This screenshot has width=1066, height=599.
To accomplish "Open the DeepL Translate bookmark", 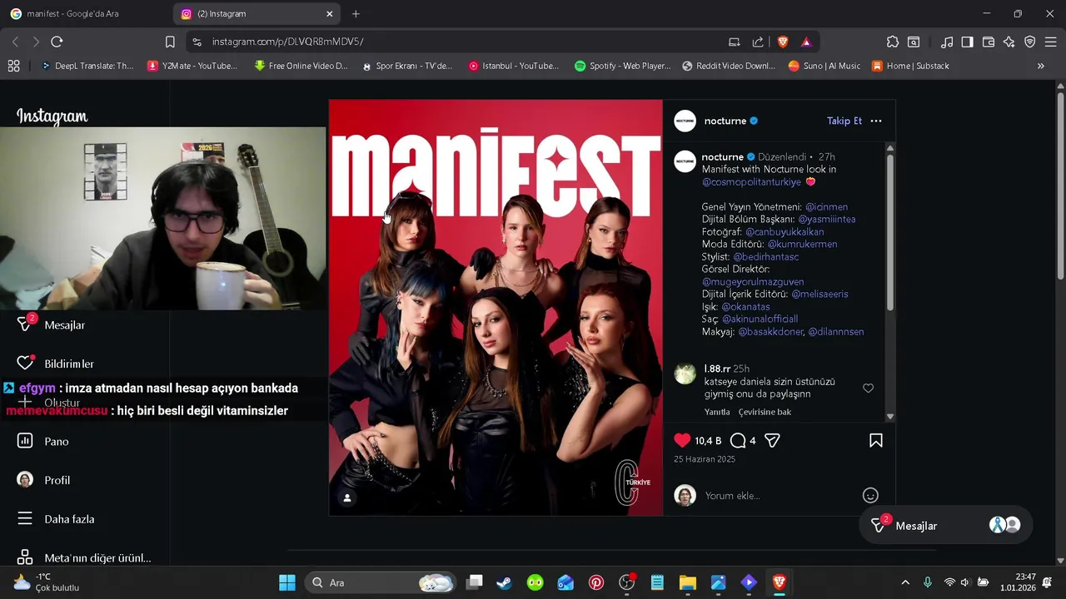I will (x=87, y=66).
